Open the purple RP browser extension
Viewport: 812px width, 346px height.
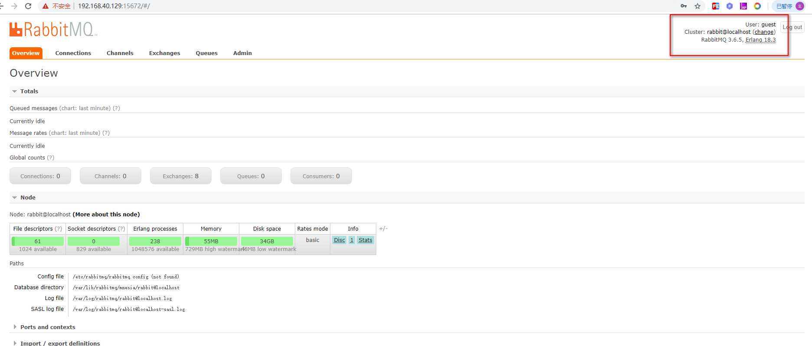744,6
